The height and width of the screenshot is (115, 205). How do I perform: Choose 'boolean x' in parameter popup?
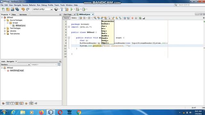tap(105, 24)
